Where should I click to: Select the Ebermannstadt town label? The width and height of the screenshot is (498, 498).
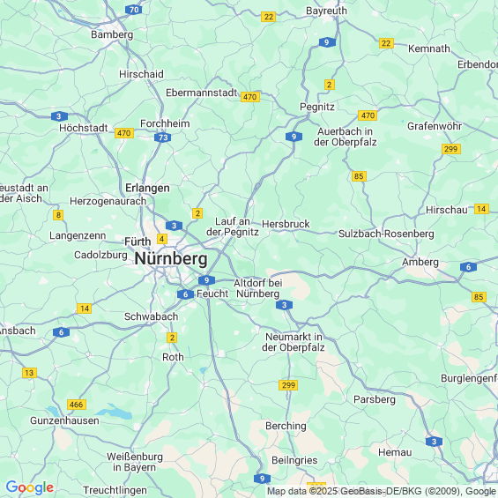point(202,93)
